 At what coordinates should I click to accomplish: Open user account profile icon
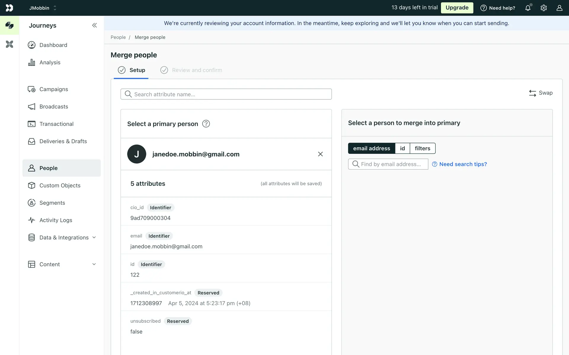click(x=559, y=8)
